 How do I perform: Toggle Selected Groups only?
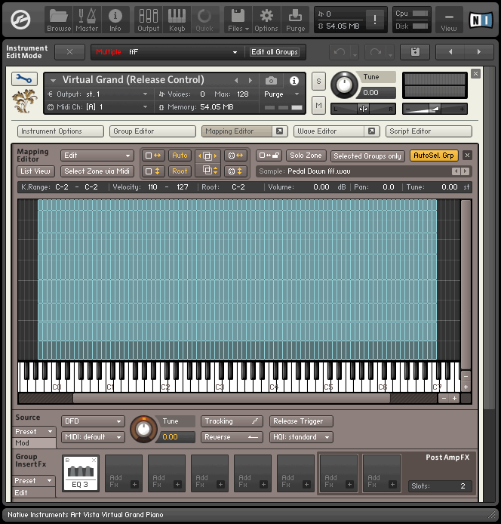tap(367, 156)
